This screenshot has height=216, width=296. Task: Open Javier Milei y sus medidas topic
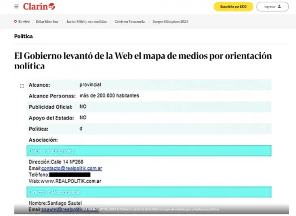click(x=87, y=22)
